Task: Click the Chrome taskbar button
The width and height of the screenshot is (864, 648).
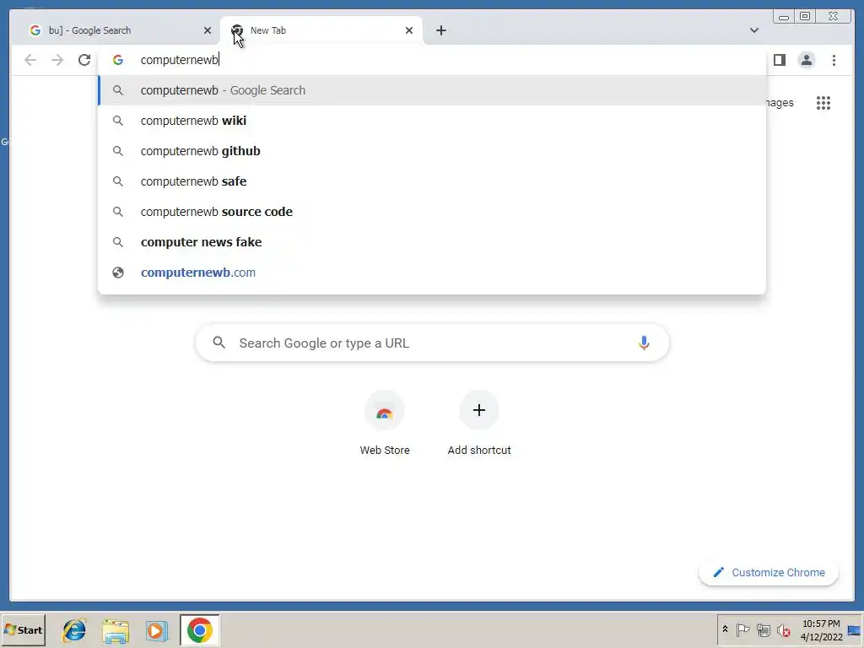Action: (199, 629)
